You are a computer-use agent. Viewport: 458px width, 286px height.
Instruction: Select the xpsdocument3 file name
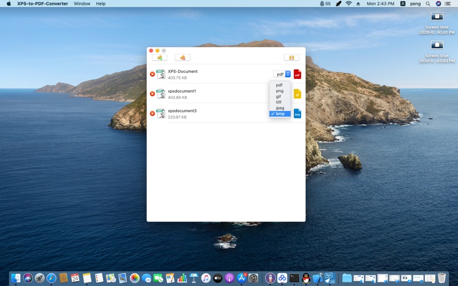pyautogui.click(x=182, y=110)
